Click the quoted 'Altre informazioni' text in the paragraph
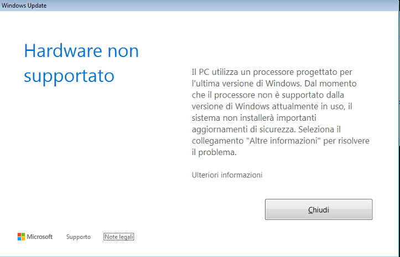400x257 pixels. click(x=283, y=141)
